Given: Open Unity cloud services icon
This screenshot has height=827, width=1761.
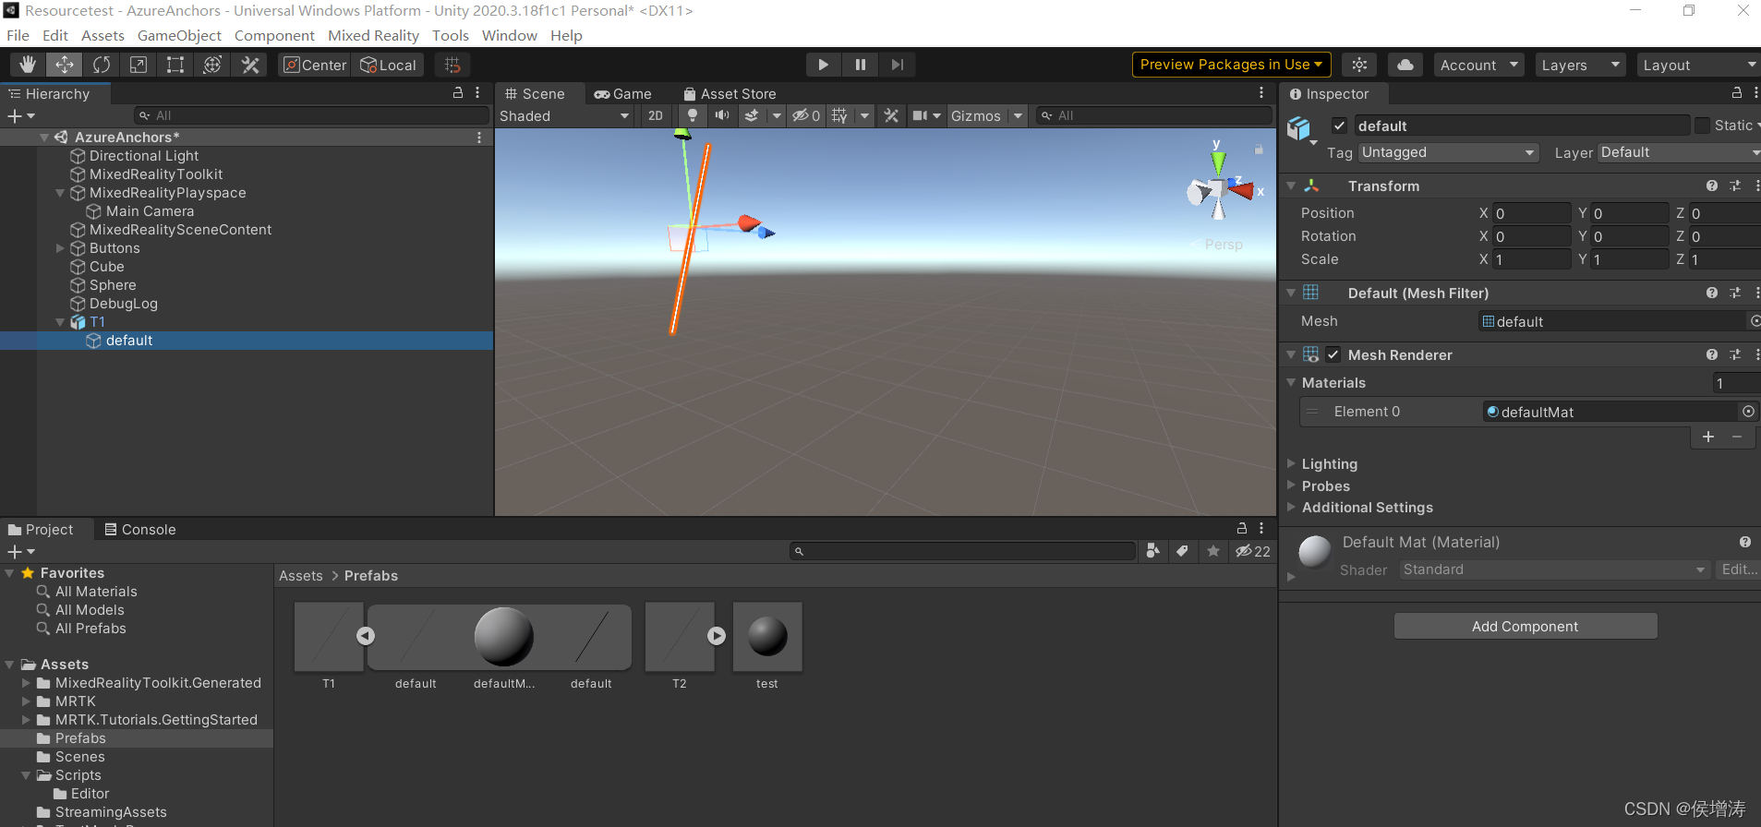Looking at the screenshot, I should (x=1405, y=65).
